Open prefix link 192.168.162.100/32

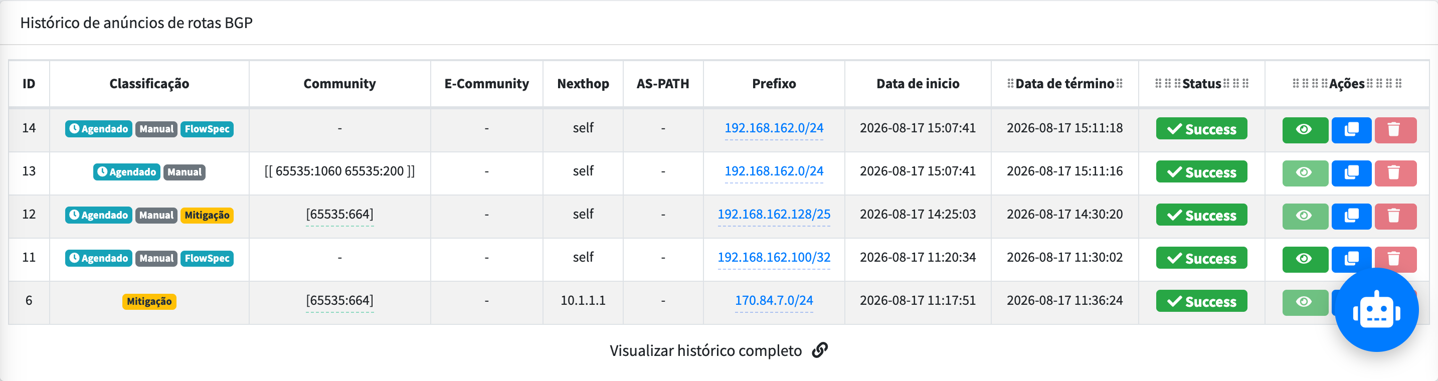(774, 257)
